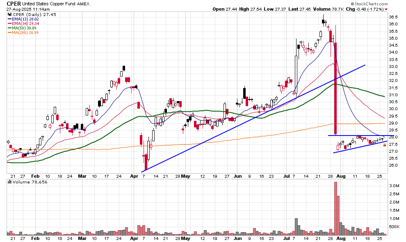Screen dimensions: 406x242
Task: Select 'Jul' on the price panel date axis
Action: (286, 176)
